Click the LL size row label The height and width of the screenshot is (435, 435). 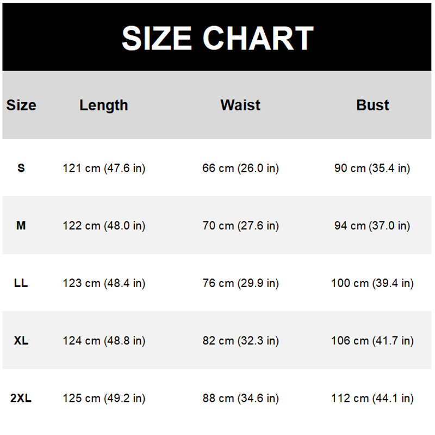(x=21, y=283)
